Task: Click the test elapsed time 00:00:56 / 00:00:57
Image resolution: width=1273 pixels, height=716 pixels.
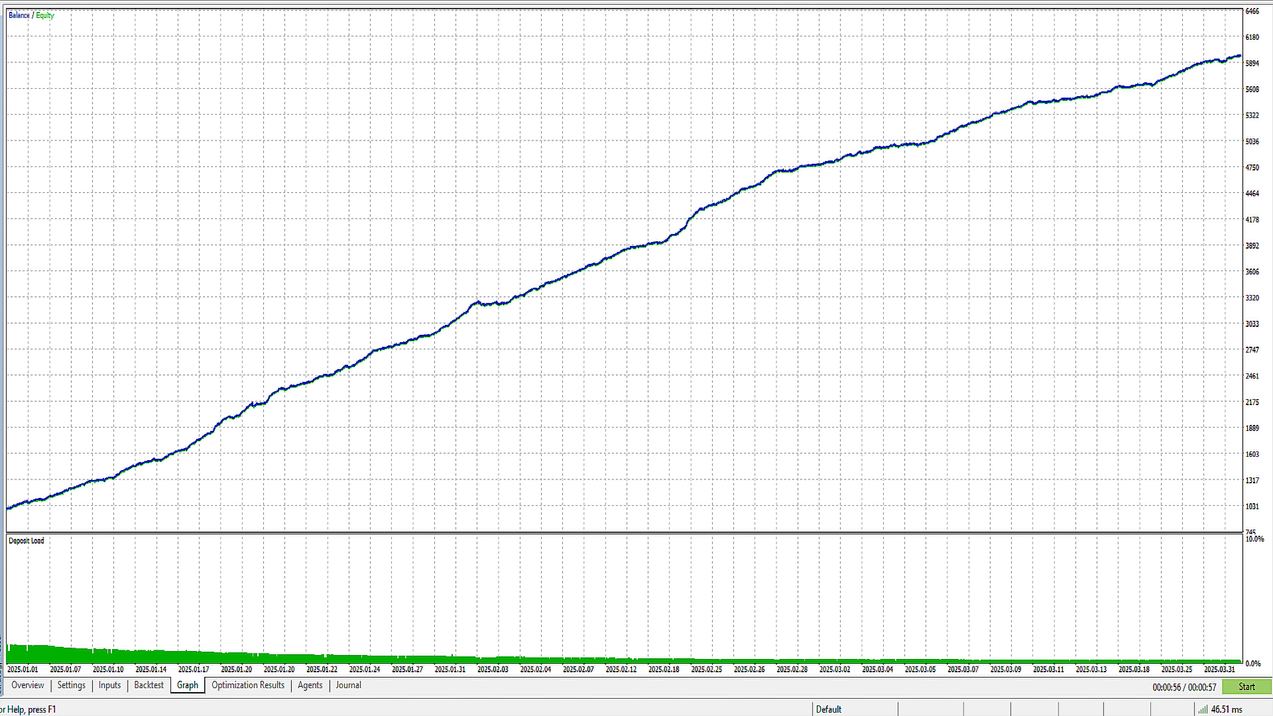Action: pos(1184,687)
